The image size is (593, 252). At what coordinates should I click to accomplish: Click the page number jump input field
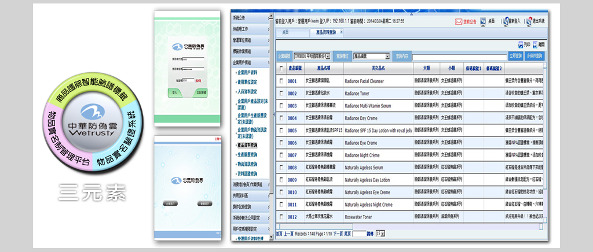pyautogui.click(x=359, y=234)
